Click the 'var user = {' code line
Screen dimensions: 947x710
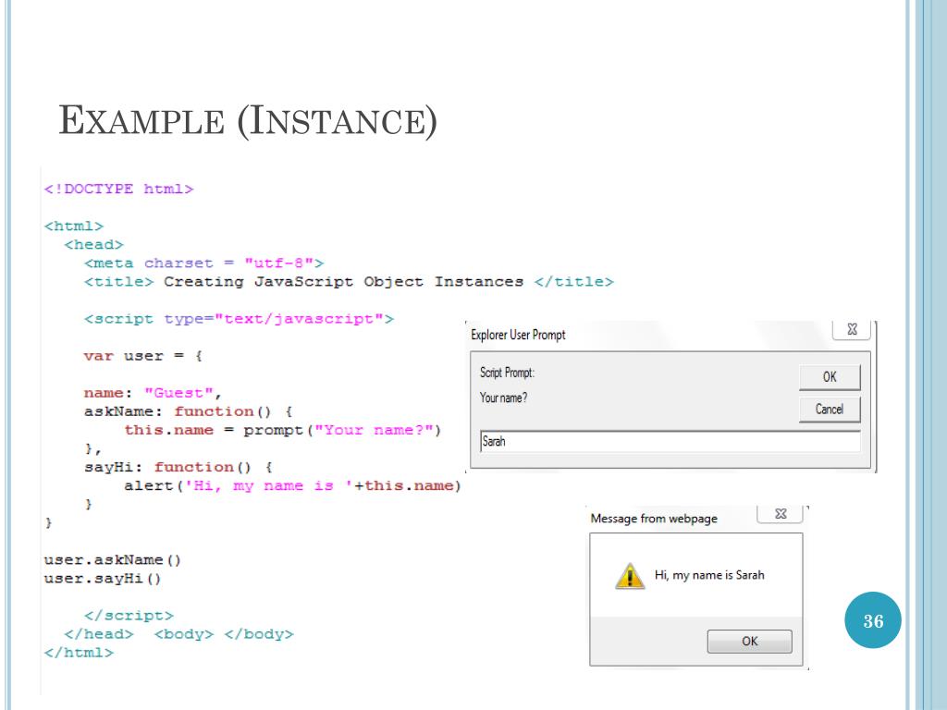coord(142,356)
